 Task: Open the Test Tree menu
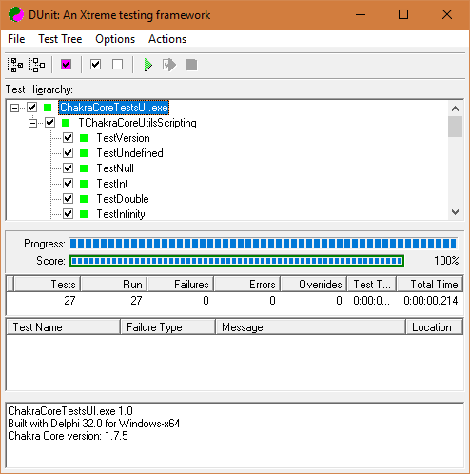[60, 39]
